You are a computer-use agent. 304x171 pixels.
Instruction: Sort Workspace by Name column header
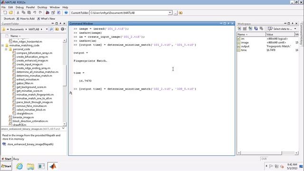click(x=251, y=34)
